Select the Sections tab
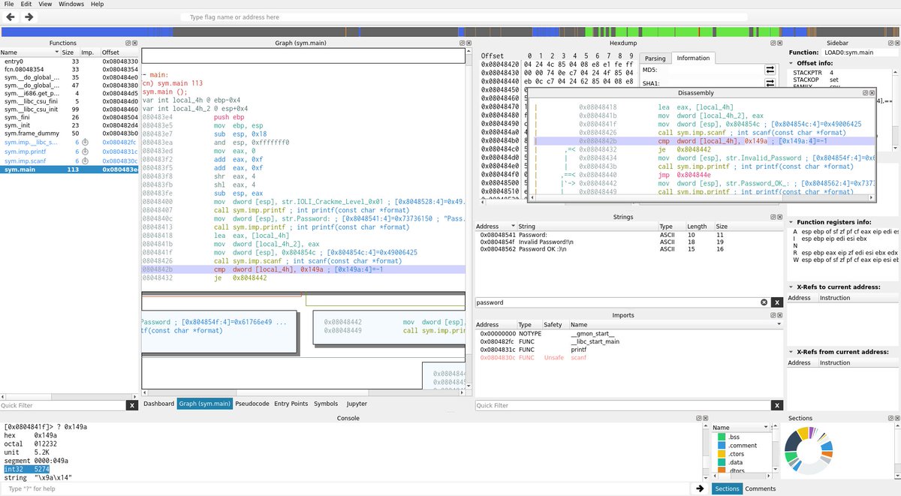Screen dimensions: 901x496 727,488
